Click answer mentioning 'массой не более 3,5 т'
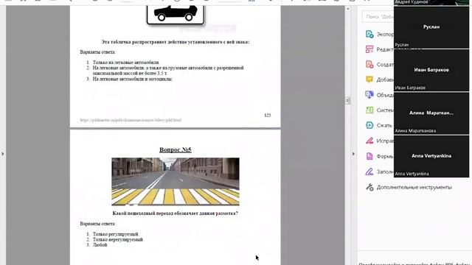Image resolution: width=472 pixels, height=265 pixels. click(168, 71)
